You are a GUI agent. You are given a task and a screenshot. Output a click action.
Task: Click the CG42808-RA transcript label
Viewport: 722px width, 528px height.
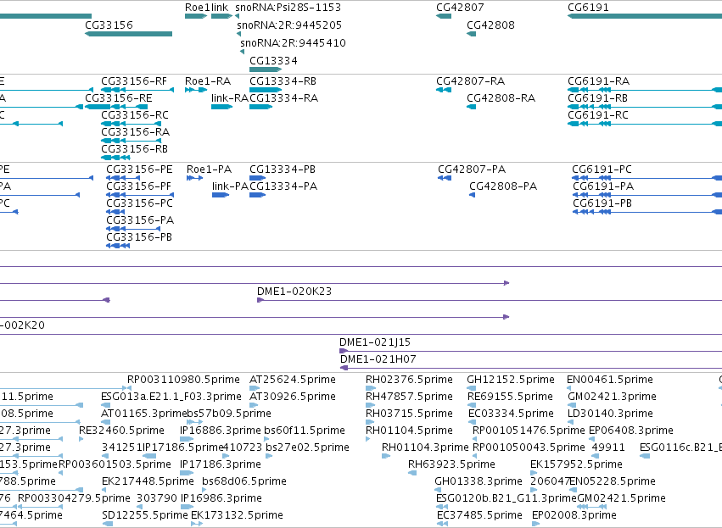click(x=501, y=98)
